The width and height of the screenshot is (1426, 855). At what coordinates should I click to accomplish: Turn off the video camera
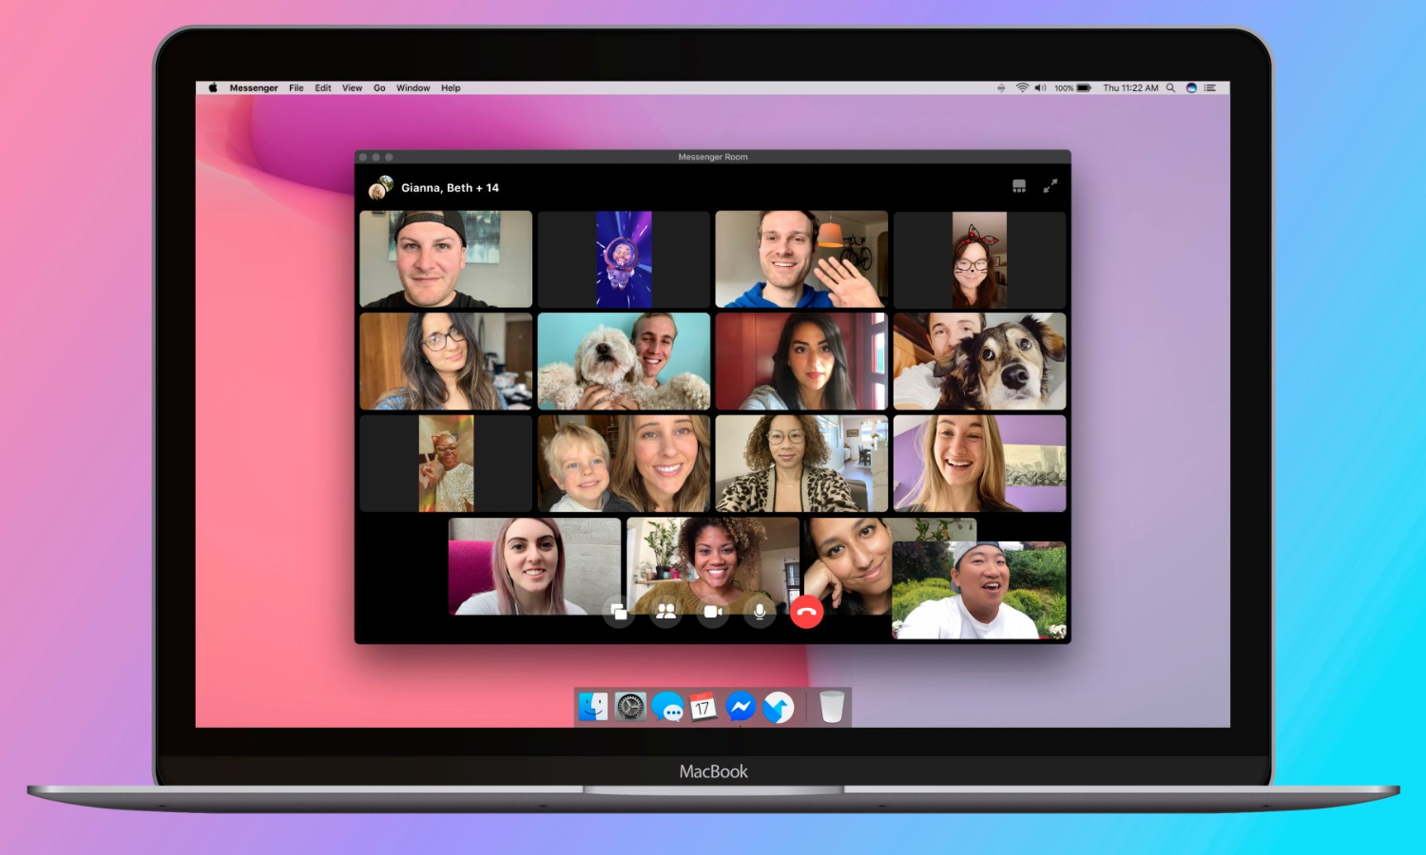[712, 612]
